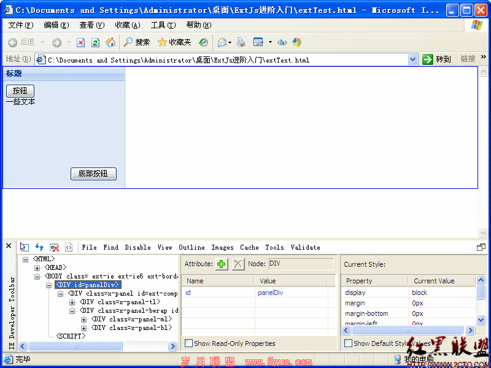Click the developer toolbar Refresh icon
Viewport: 491px width, 368px height.
(39, 247)
